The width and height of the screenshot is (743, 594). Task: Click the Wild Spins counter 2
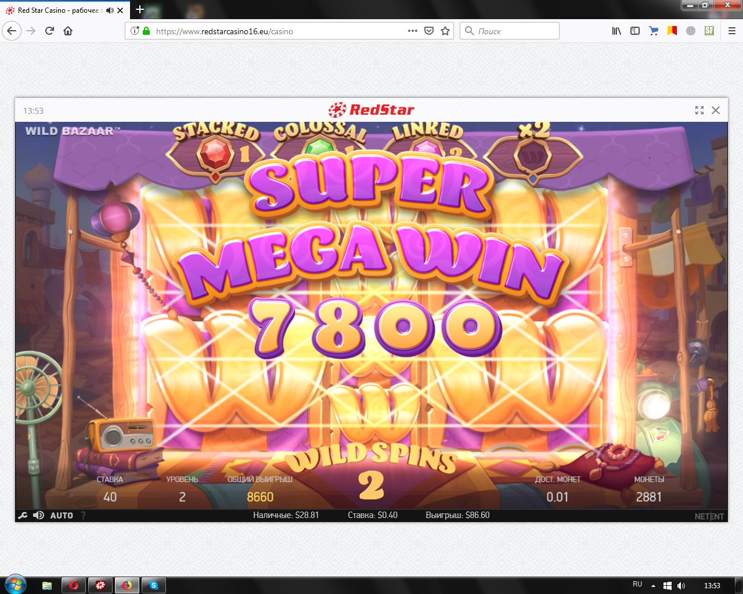(x=371, y=485)
